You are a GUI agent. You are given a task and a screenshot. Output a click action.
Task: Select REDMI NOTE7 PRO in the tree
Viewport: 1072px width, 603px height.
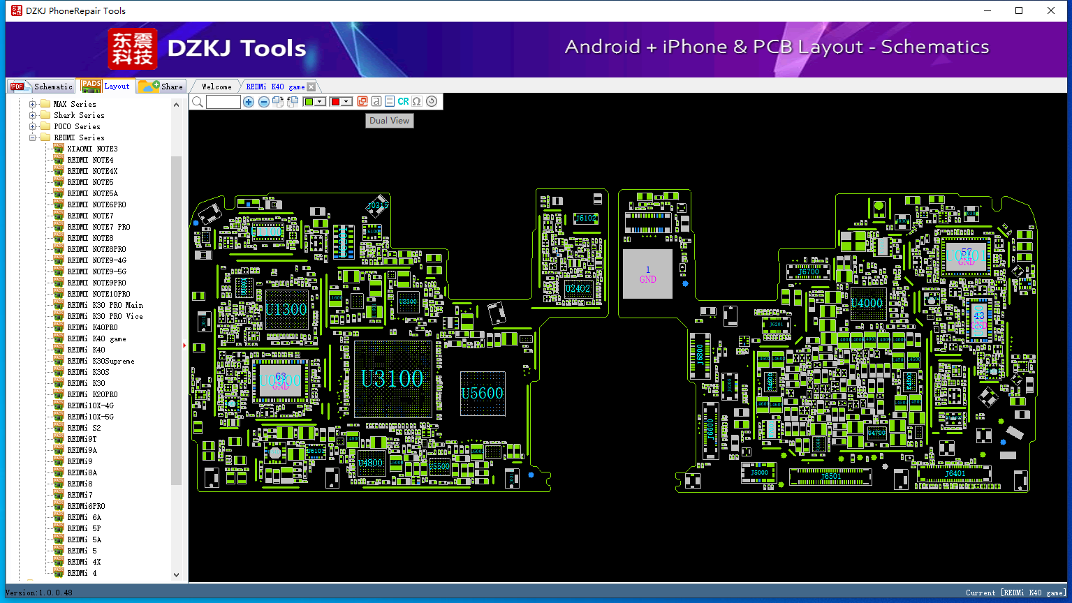[99, 227]
